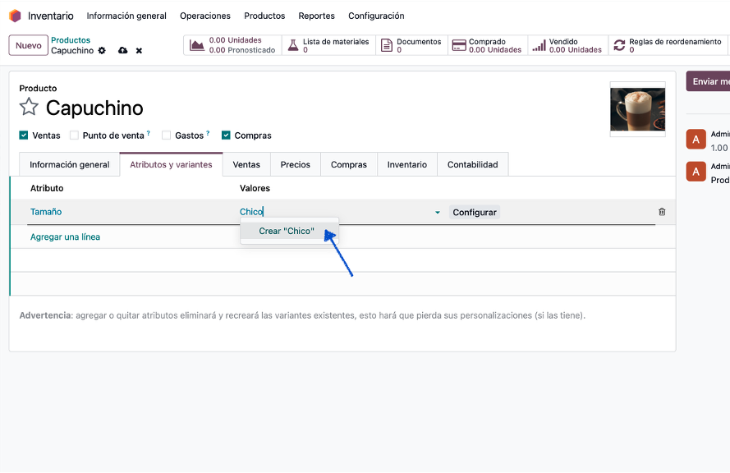730x473 pixels.
Task: Click the Agregar una línea link
Action: point(65,237)
